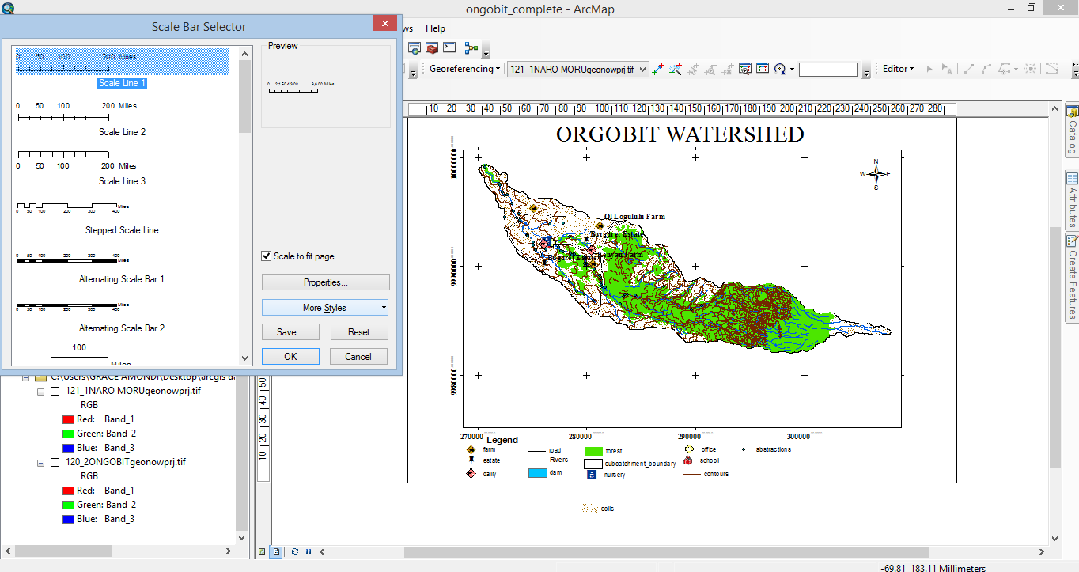Click the Auto Registration tool icon
This screenshot has width=1079, height=572.
(x=676, y=69)
